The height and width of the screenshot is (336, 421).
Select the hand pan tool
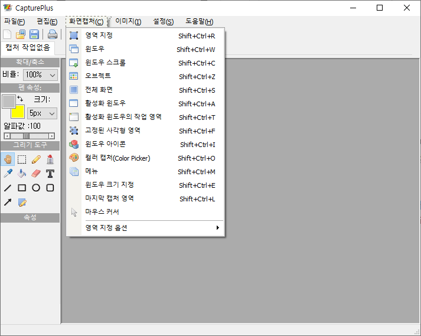pos(8,159)
